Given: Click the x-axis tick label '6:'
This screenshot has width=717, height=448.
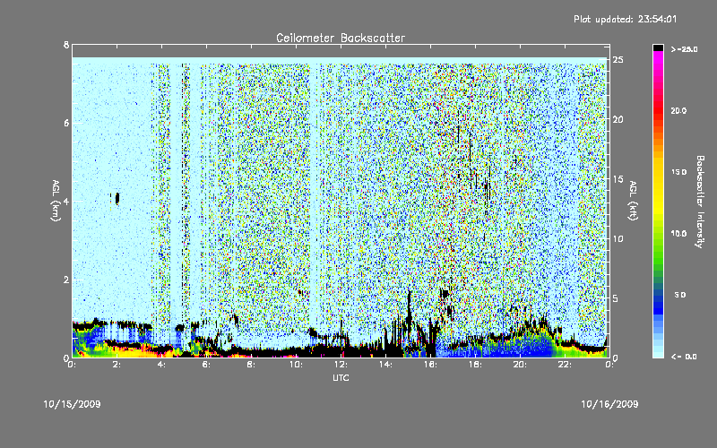Looking at the screenshot, I should click(206, 365).
